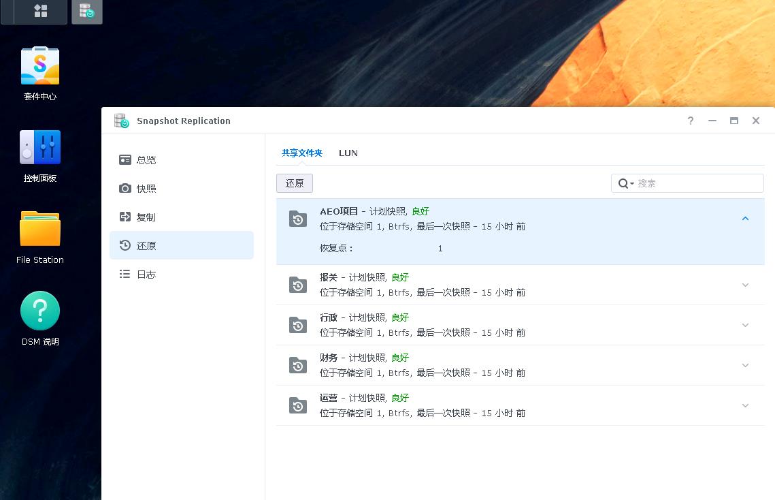Viewport: 775px width, 500px height.
Task: Click the 良好 status on AEO项目
Action: [420, 211]
